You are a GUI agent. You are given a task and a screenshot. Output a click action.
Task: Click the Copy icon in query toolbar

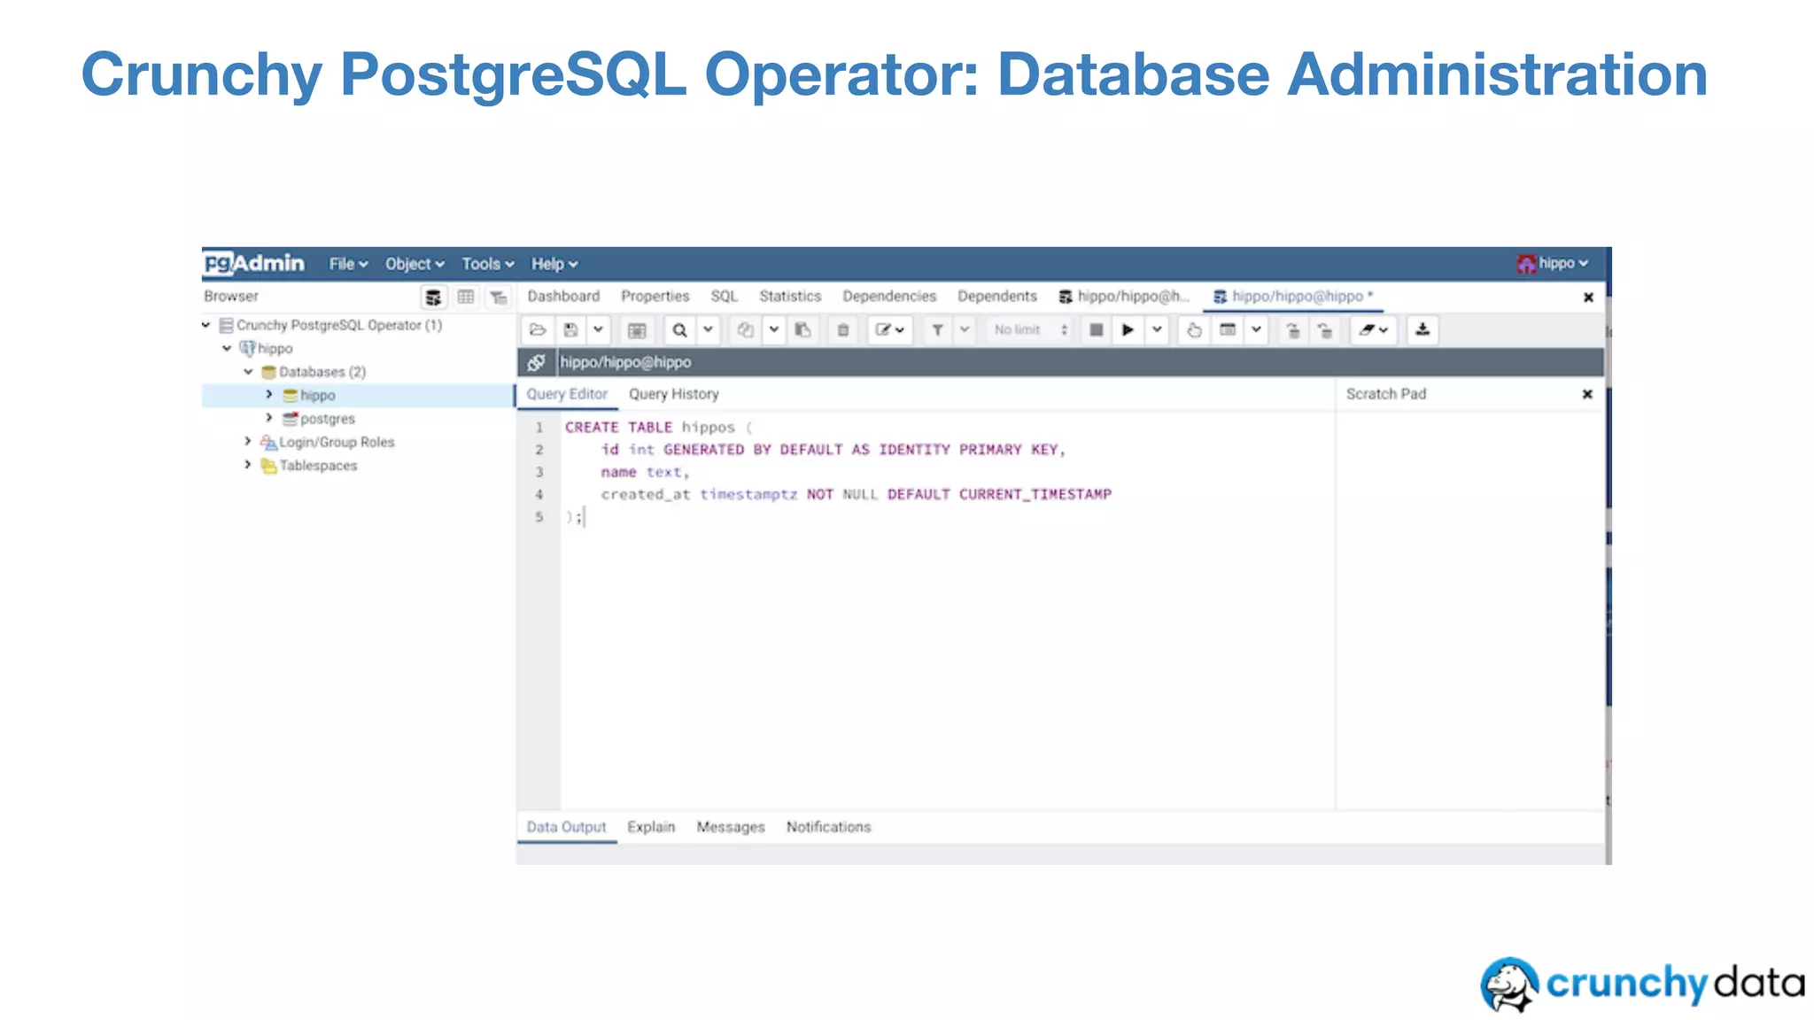[x=746, y=330]
